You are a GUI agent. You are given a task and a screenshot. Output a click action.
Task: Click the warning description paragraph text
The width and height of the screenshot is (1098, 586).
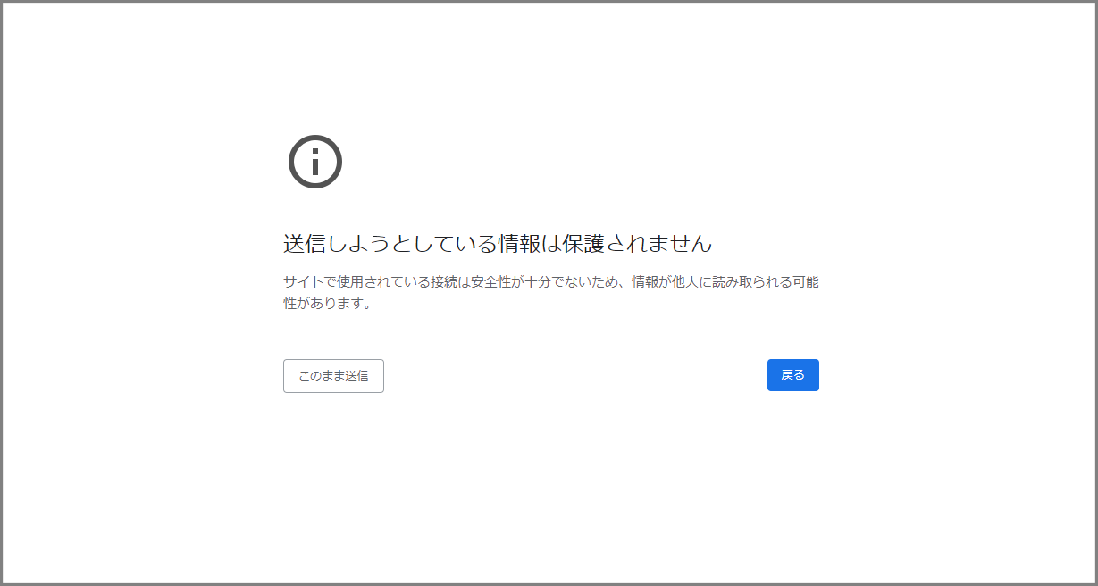point(550,282)
